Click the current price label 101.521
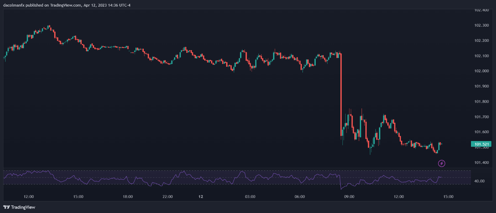This screenshot has width=496, height=213. [x=482, y=144]
